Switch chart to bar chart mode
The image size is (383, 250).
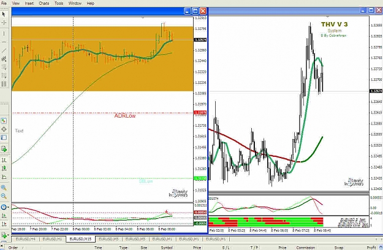tap(4, 161)
